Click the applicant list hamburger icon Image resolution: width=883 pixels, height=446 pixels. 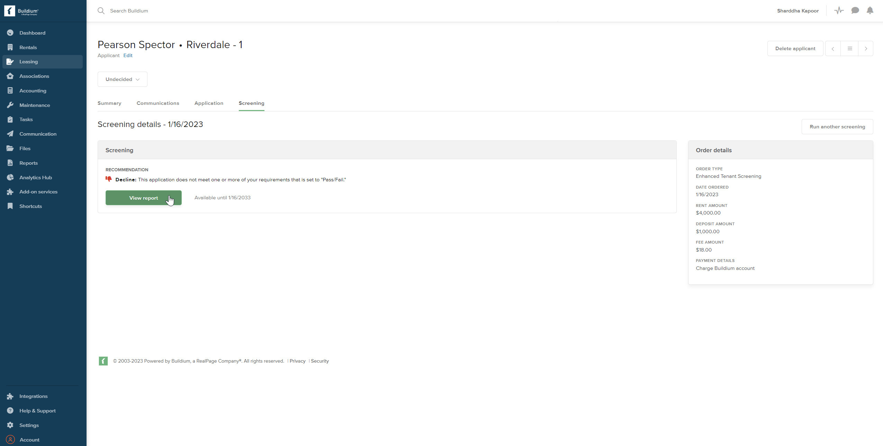850,48
